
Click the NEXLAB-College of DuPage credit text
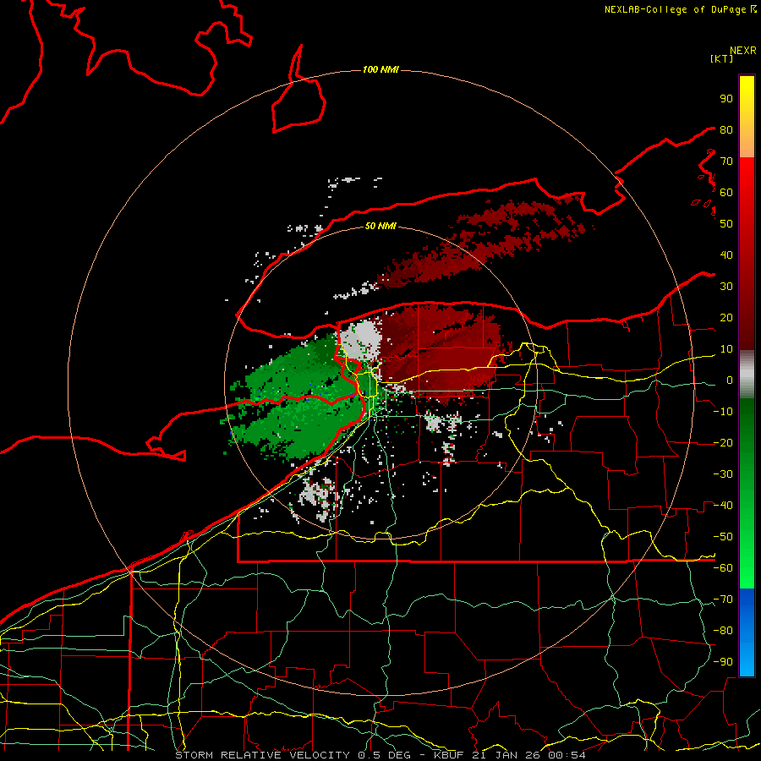click(x=676, y=9)
